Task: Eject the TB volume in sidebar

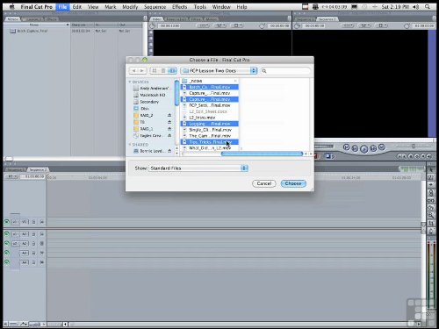Action: coord(169,122)
